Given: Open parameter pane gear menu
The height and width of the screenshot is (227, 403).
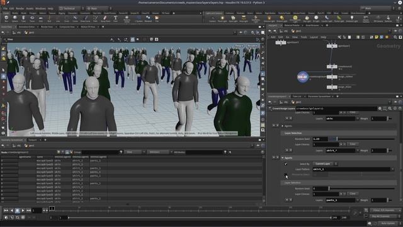Looking at the screenshot, I should tap(380, 108).
